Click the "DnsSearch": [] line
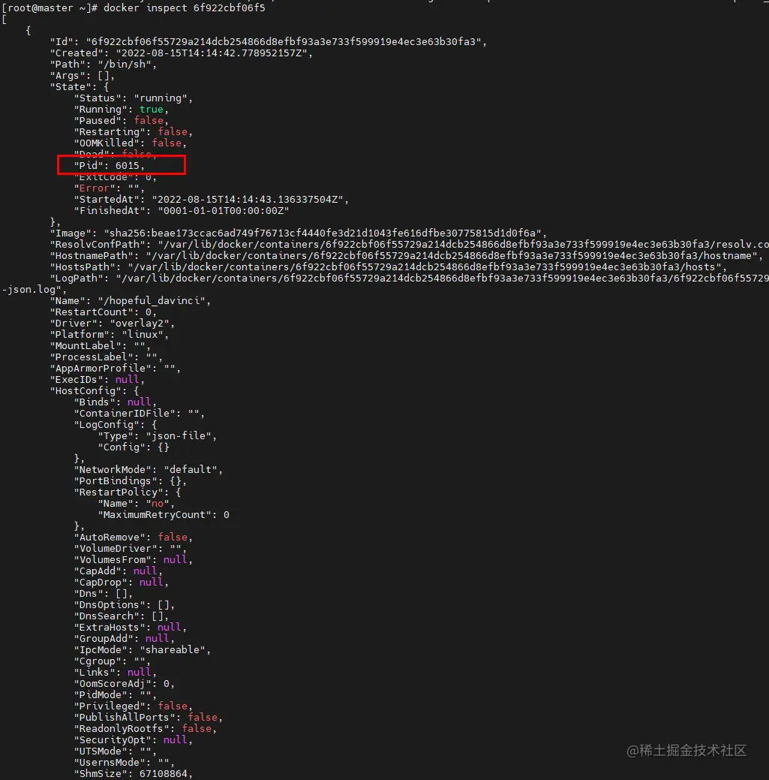The height and width of the screenshot is (780, 769). coord(122,616)
